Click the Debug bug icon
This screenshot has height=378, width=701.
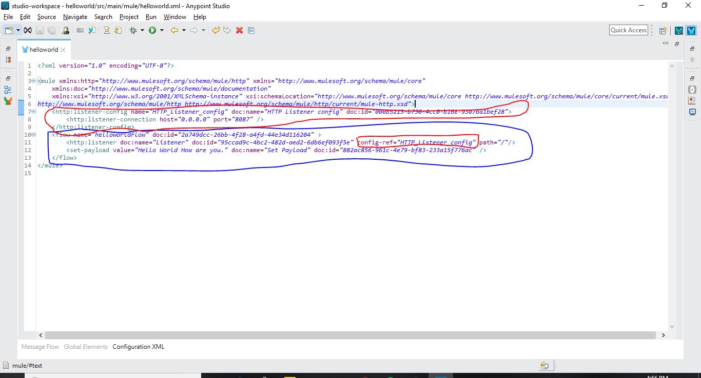pos(133,31)
